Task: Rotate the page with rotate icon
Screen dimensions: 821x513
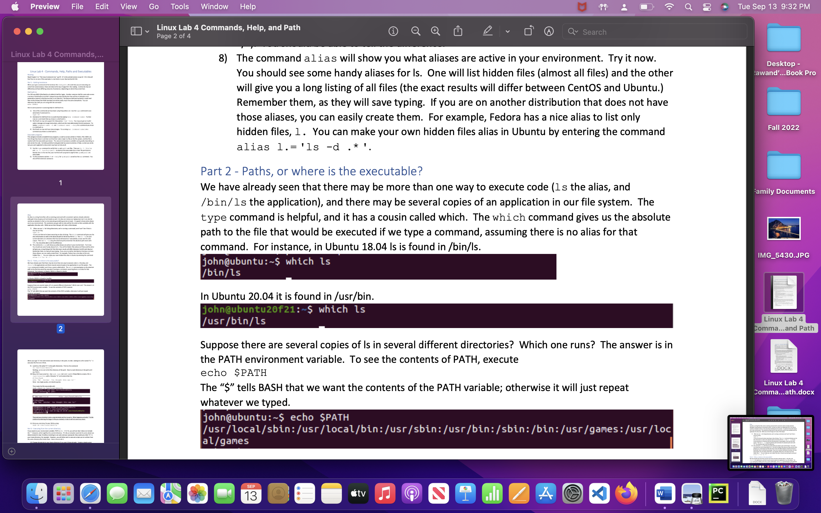Action: 529,31
